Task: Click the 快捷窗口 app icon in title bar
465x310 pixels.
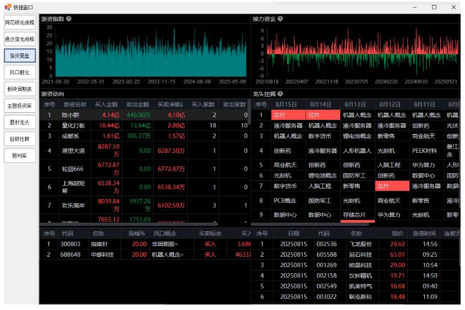Action: (x=8, y=7)
